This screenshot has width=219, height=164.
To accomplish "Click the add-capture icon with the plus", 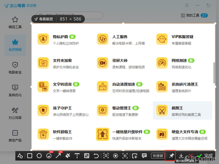I will click(135, 156).
